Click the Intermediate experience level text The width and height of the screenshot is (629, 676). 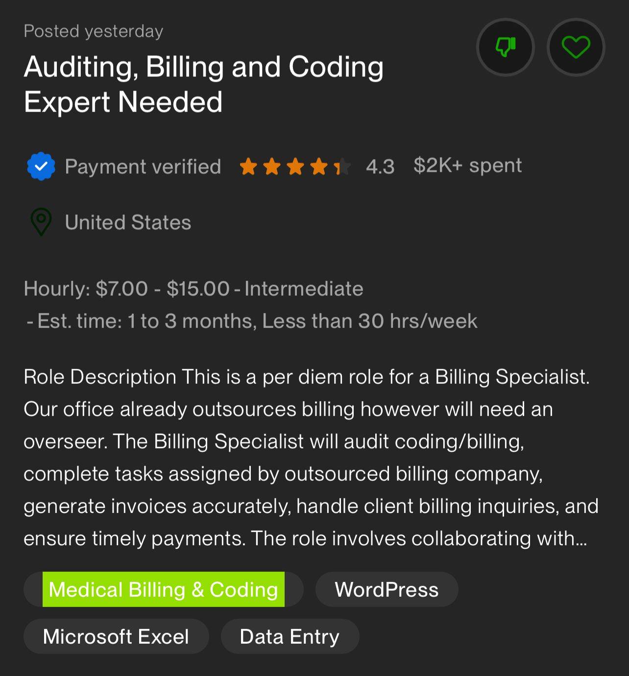point(304,289)
